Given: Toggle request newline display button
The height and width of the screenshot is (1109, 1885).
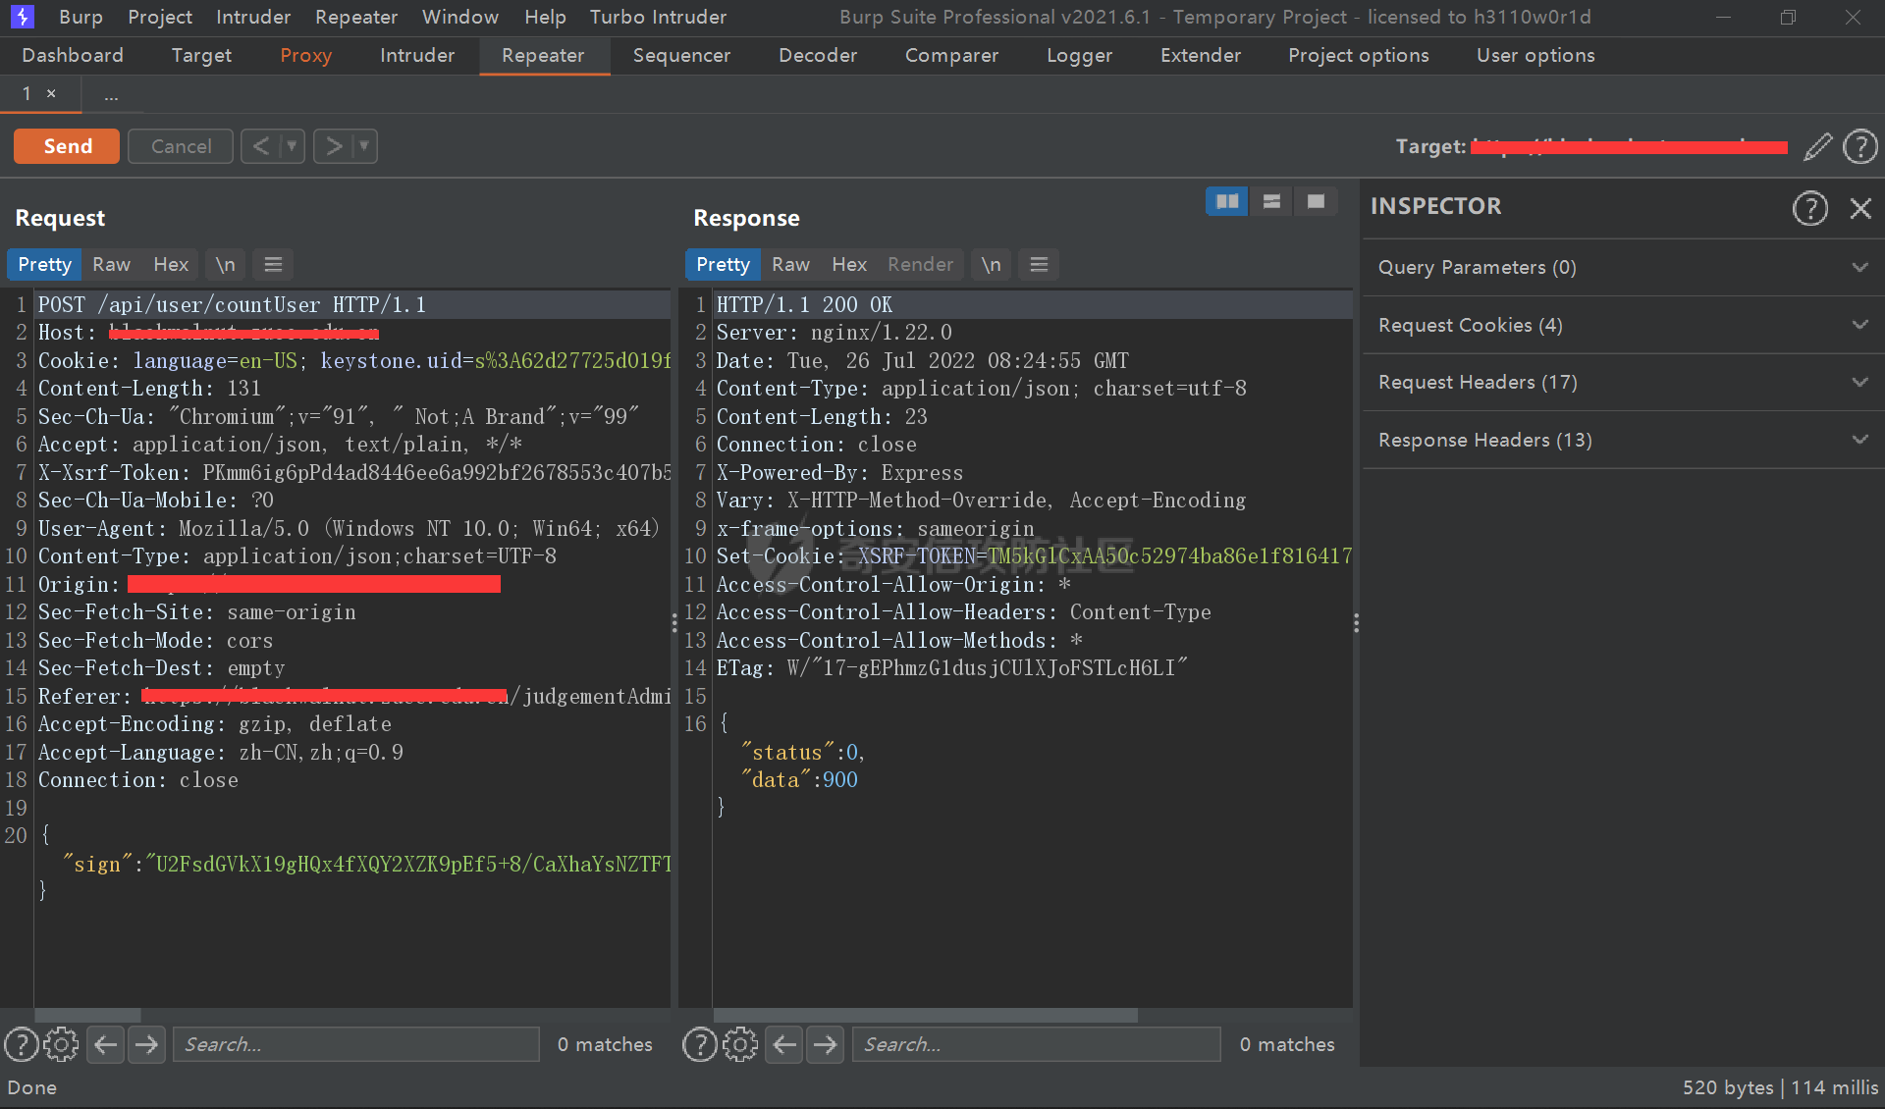Looking at the screenshot, I should tap(225, 264).
